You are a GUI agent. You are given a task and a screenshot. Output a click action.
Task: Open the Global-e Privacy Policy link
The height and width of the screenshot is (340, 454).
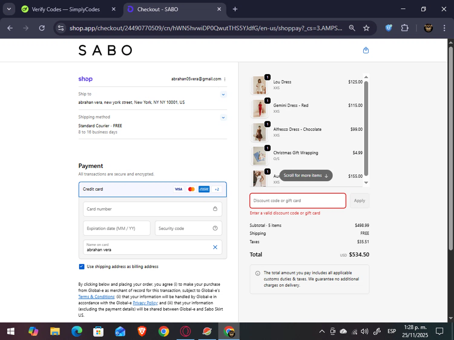145,303
